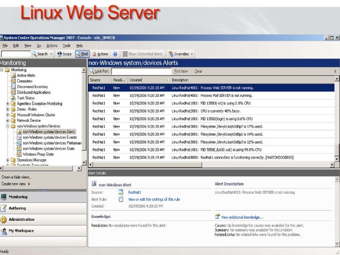Open the File menu
Screen dimensions: 340x255
click(x=5, y=46)
